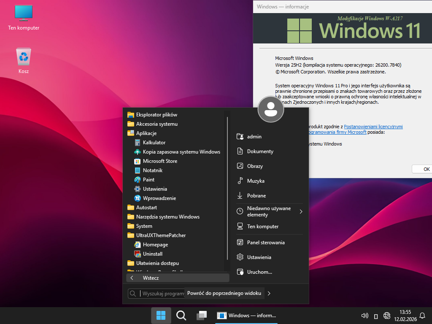Image resolution: width=432 pixels, height=324 pixels.
Task: Launch Microsoft Store from the app list
Action: coord(159,161)
